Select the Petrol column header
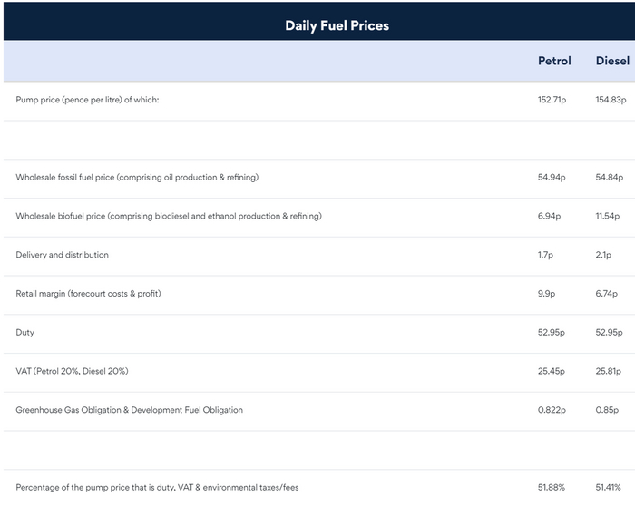This screenshot has width=635, height=506. click(554, 61)
